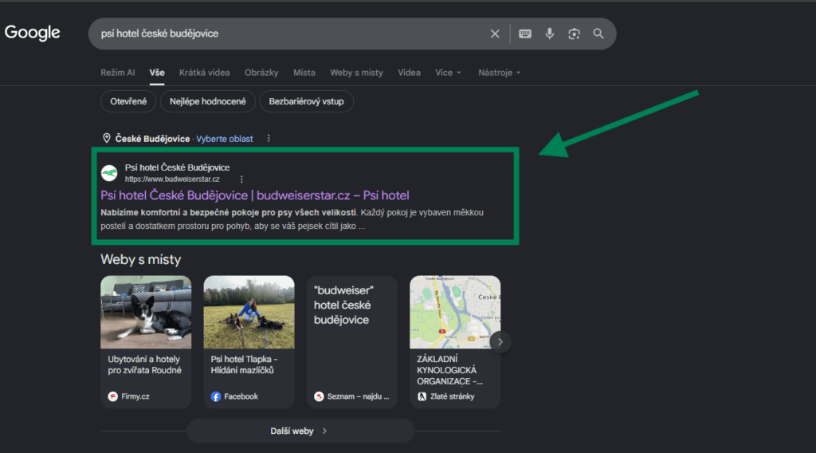Clear the search query with the X icon
Screen dimensions: 816x453
coord(495,33)
